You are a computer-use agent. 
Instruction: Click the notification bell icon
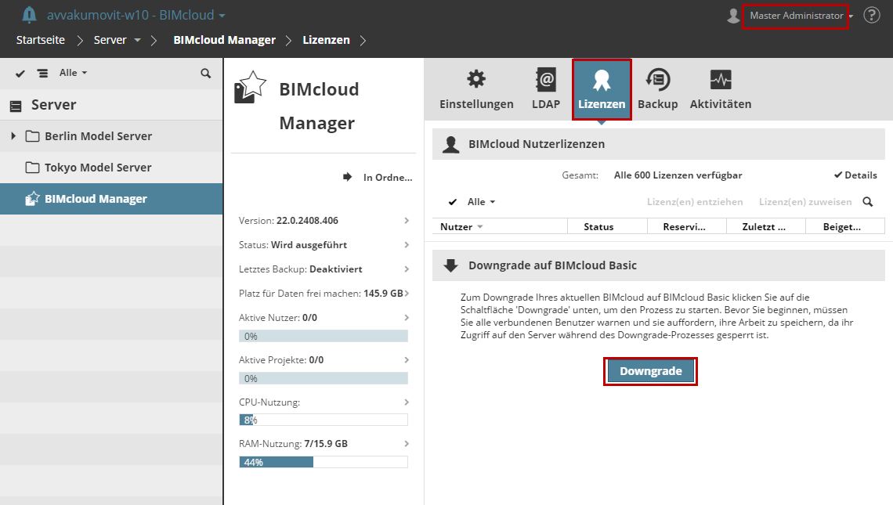pyautogui.click(x=29, y=15)
